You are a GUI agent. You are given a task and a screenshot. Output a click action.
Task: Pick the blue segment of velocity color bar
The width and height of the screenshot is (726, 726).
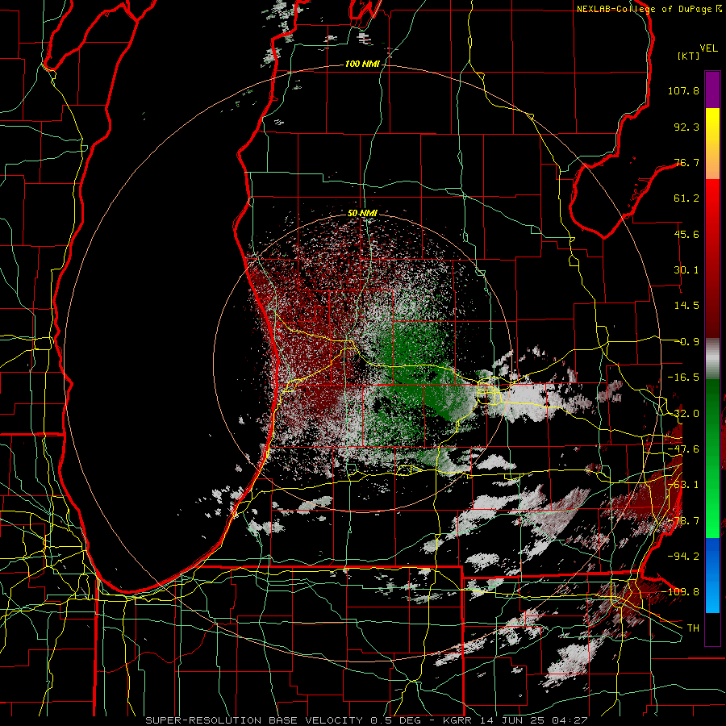[x=712, y=575]
